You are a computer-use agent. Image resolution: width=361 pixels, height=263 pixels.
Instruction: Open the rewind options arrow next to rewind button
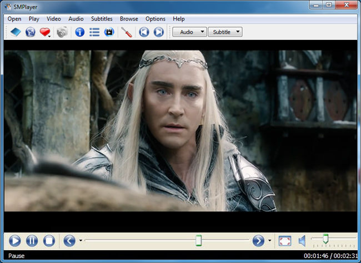pyautogui.click(x=81, y=241)
